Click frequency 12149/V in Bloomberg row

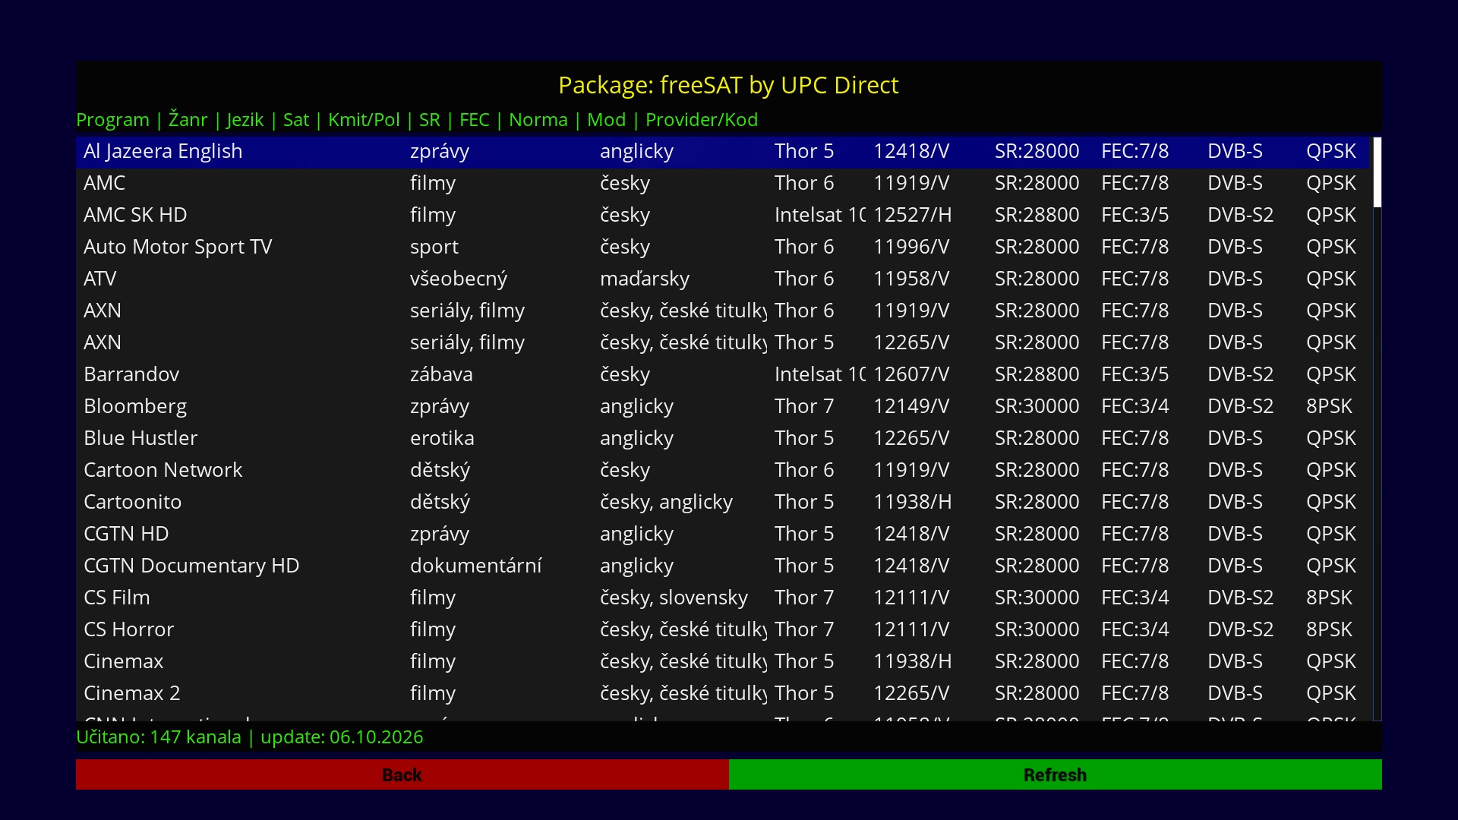click(911, 406)
